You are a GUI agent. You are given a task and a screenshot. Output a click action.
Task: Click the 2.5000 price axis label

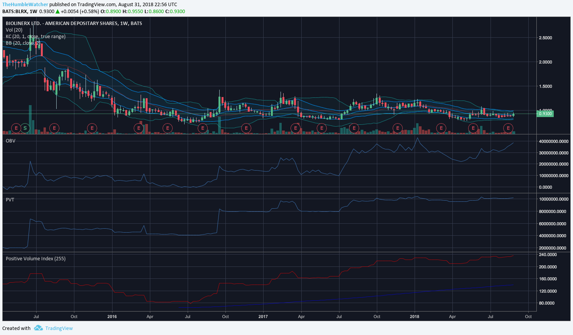[545, 38]
